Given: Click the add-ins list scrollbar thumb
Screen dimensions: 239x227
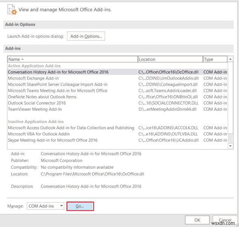Looking at the screenshot, I should 230,98.
